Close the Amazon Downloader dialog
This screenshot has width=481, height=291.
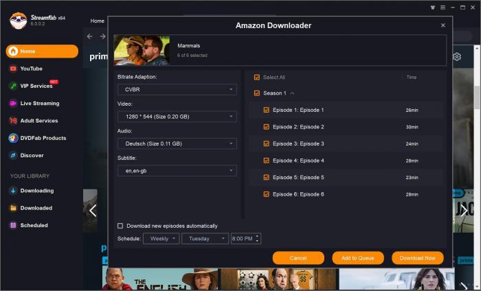coord(443,25)
